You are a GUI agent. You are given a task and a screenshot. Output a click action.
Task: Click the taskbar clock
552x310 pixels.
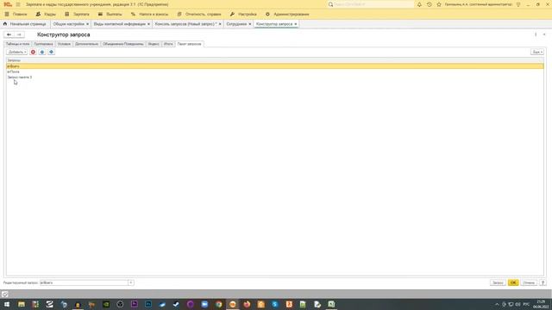click(542, 304)
